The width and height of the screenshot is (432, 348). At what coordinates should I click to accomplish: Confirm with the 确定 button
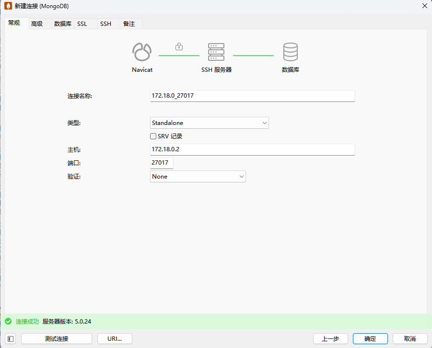tap(370, 338)
